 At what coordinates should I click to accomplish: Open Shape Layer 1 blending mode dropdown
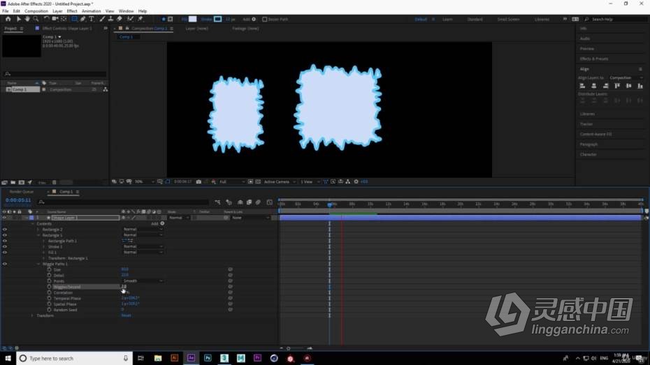click(x=178, y=218)
